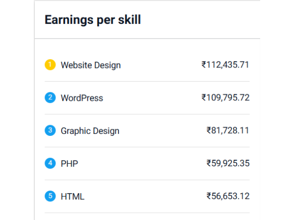
Task: Select the ₹109,795.72 WordPress earnings value
Action: tap(226, 98)
